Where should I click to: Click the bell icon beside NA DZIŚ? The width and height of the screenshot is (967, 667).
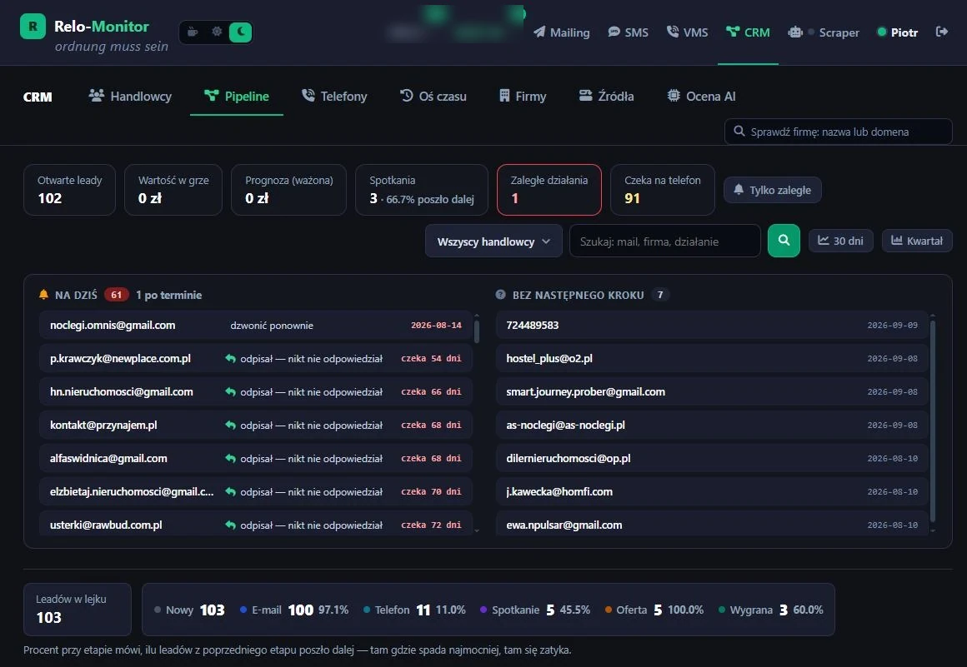pyautogui.click(x=44, y=295)
